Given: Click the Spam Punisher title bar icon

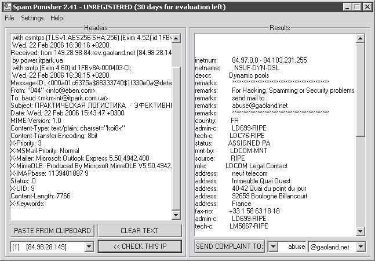Looking at the screenshot, I should [7, 7].
